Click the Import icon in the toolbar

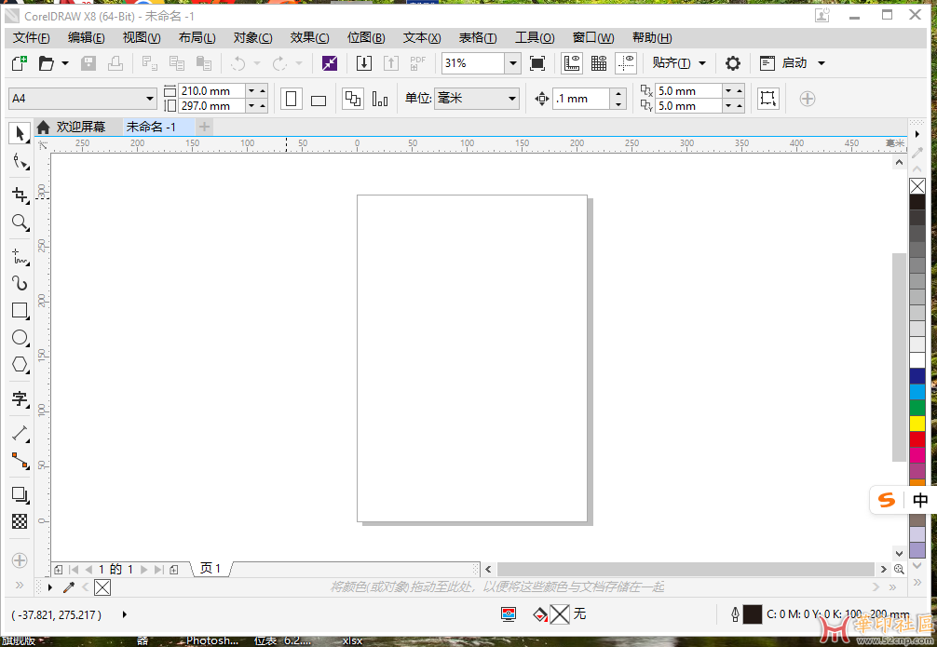[364, 63]
